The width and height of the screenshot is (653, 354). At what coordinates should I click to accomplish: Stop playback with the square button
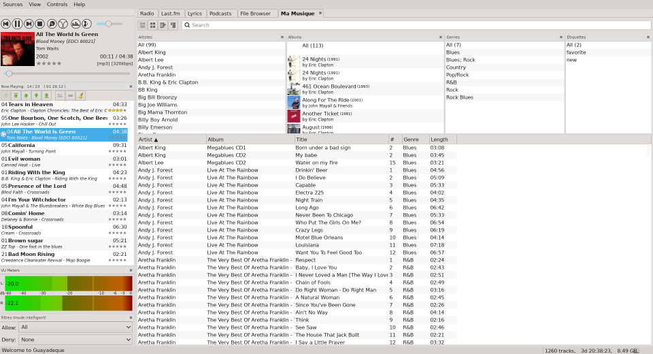40,25
